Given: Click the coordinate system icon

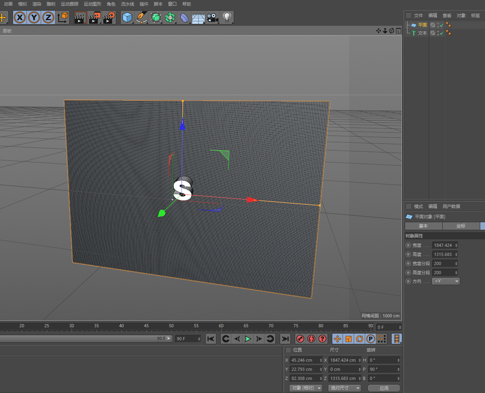Looking at the screenshot, I should click(x=63, y=18).
